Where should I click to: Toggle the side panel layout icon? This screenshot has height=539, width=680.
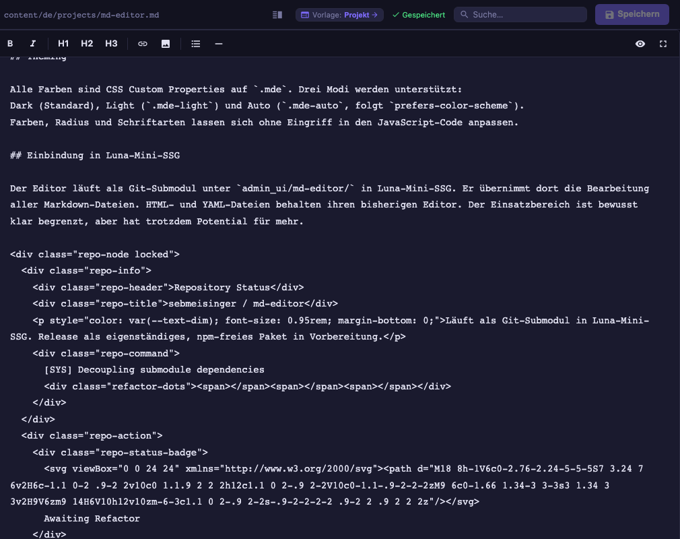pyautogui.click(x=277, y=15)
